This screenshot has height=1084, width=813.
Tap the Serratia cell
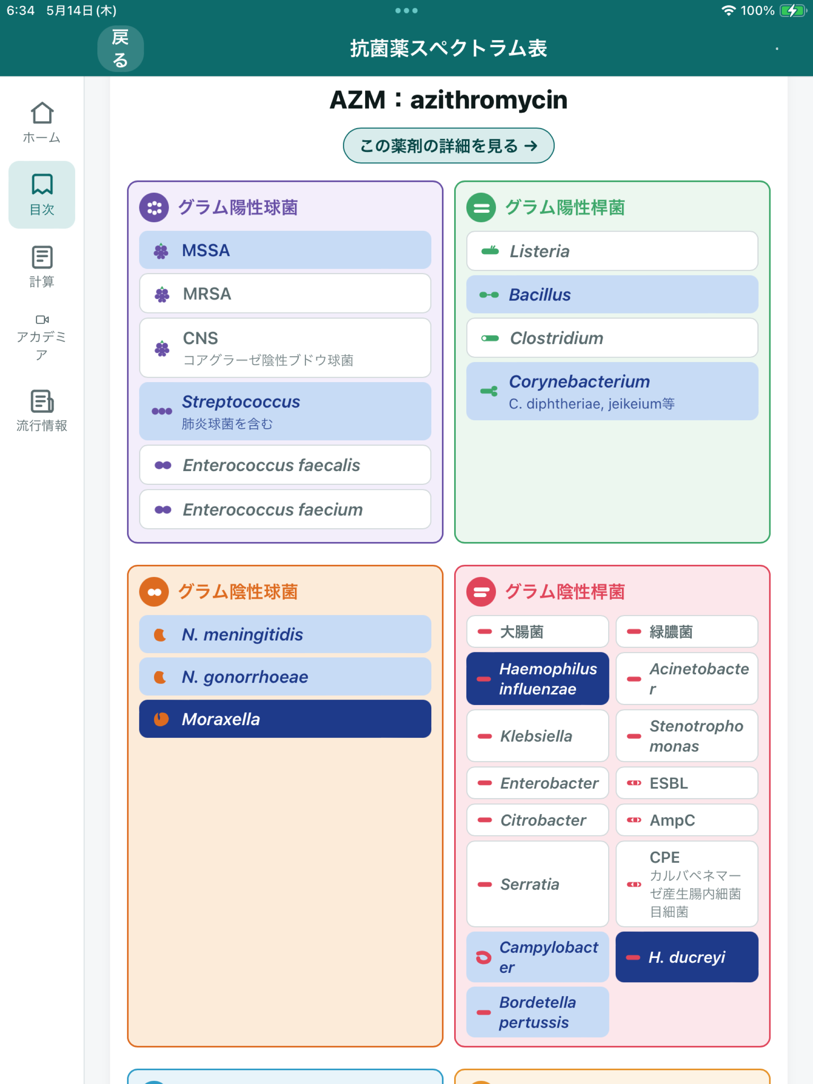(x=538, y=884)
